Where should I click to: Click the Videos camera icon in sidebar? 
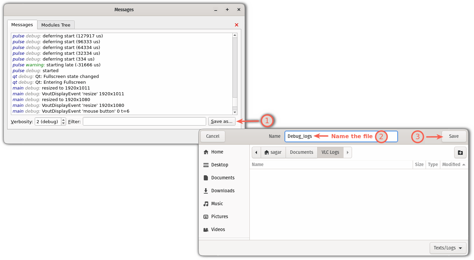pos(206,230)
